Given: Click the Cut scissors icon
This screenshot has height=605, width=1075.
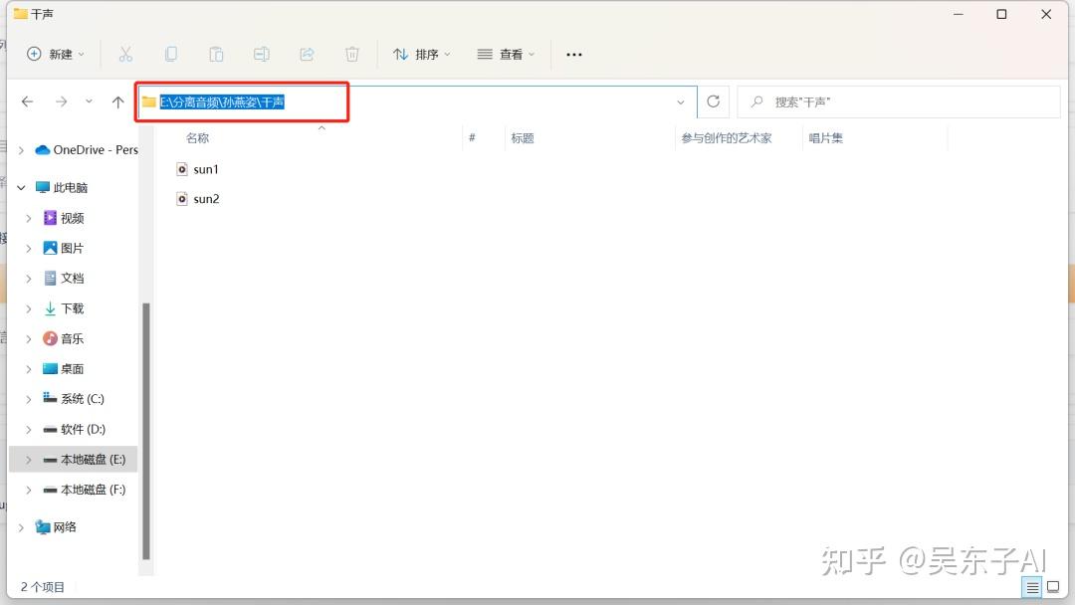Looking at the screenshot, I should tap(125, 54).
